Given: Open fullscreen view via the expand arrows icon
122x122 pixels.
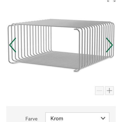Looking at the screenshot, I should point(111,1).
